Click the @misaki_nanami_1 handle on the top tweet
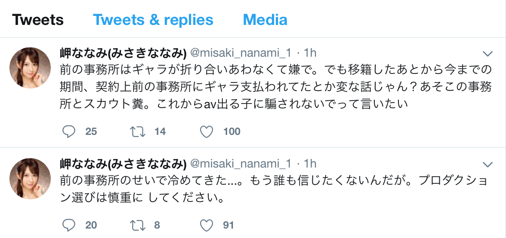 pyautogui.click(x=241, y=53)
